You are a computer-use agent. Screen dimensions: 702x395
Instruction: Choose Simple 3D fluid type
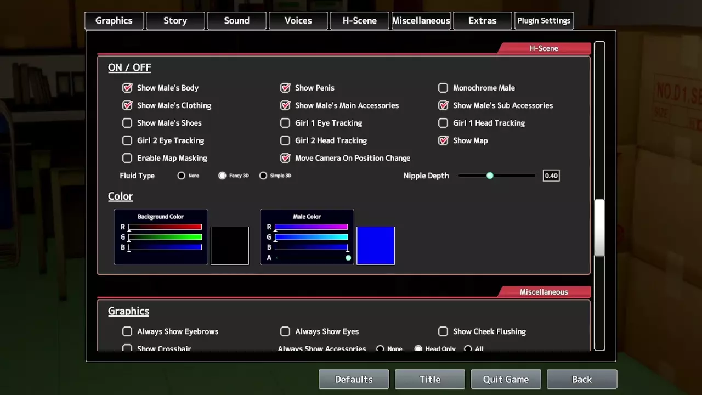coord(263,176)
